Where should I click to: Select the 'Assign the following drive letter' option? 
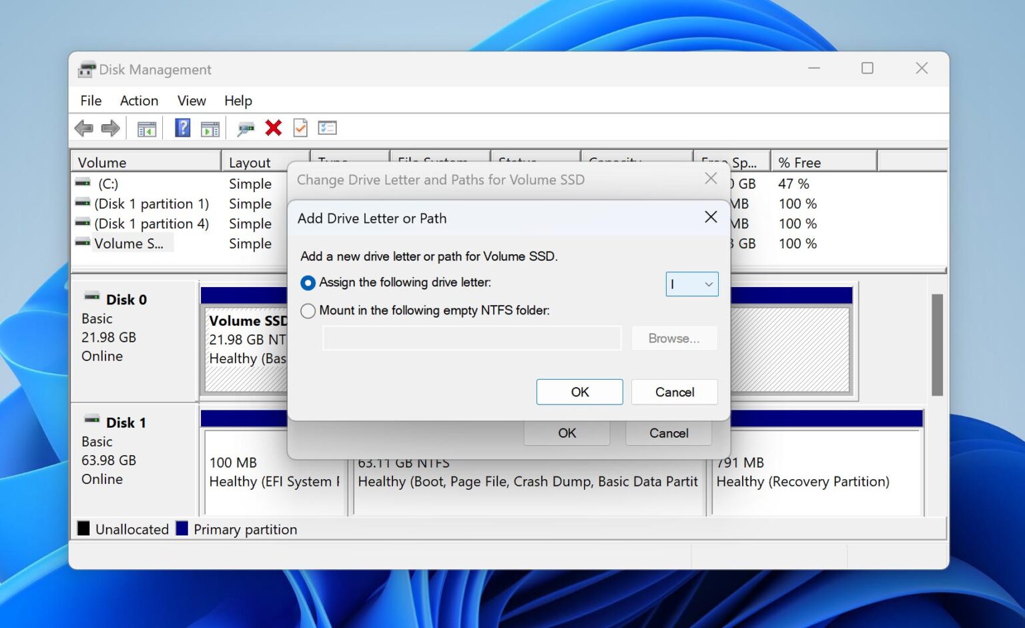(308, 283)
